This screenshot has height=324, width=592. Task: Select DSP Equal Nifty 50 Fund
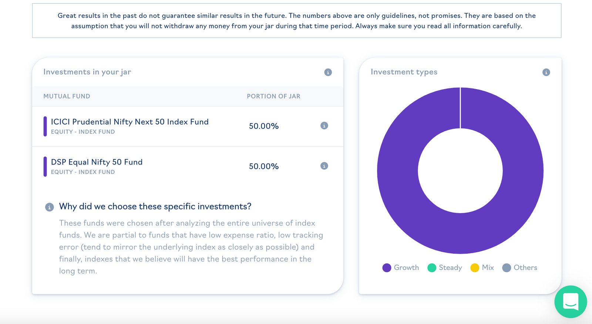tap(97, 162)
